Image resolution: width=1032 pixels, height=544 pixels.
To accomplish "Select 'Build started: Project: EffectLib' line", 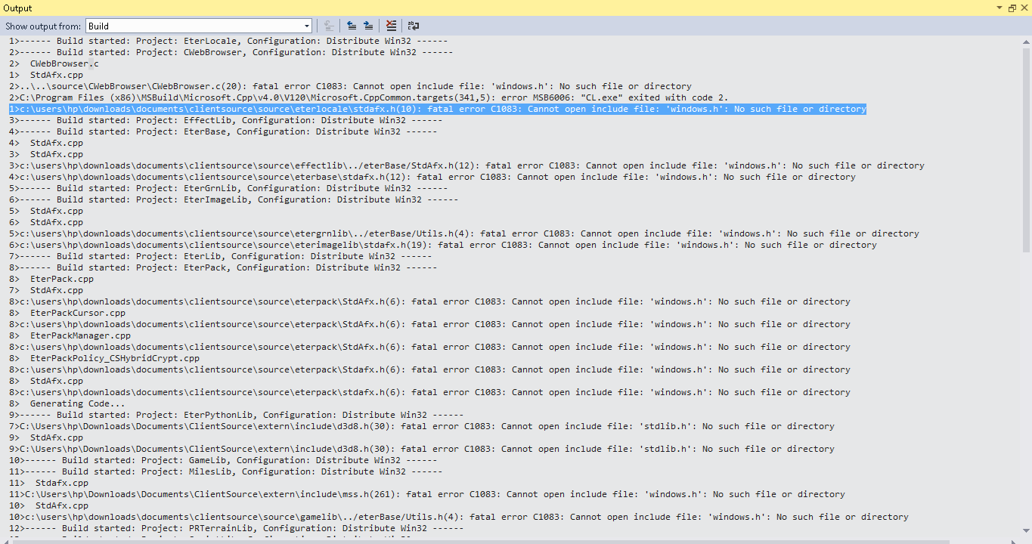I will pyautogui.click(x=225, y=120).
